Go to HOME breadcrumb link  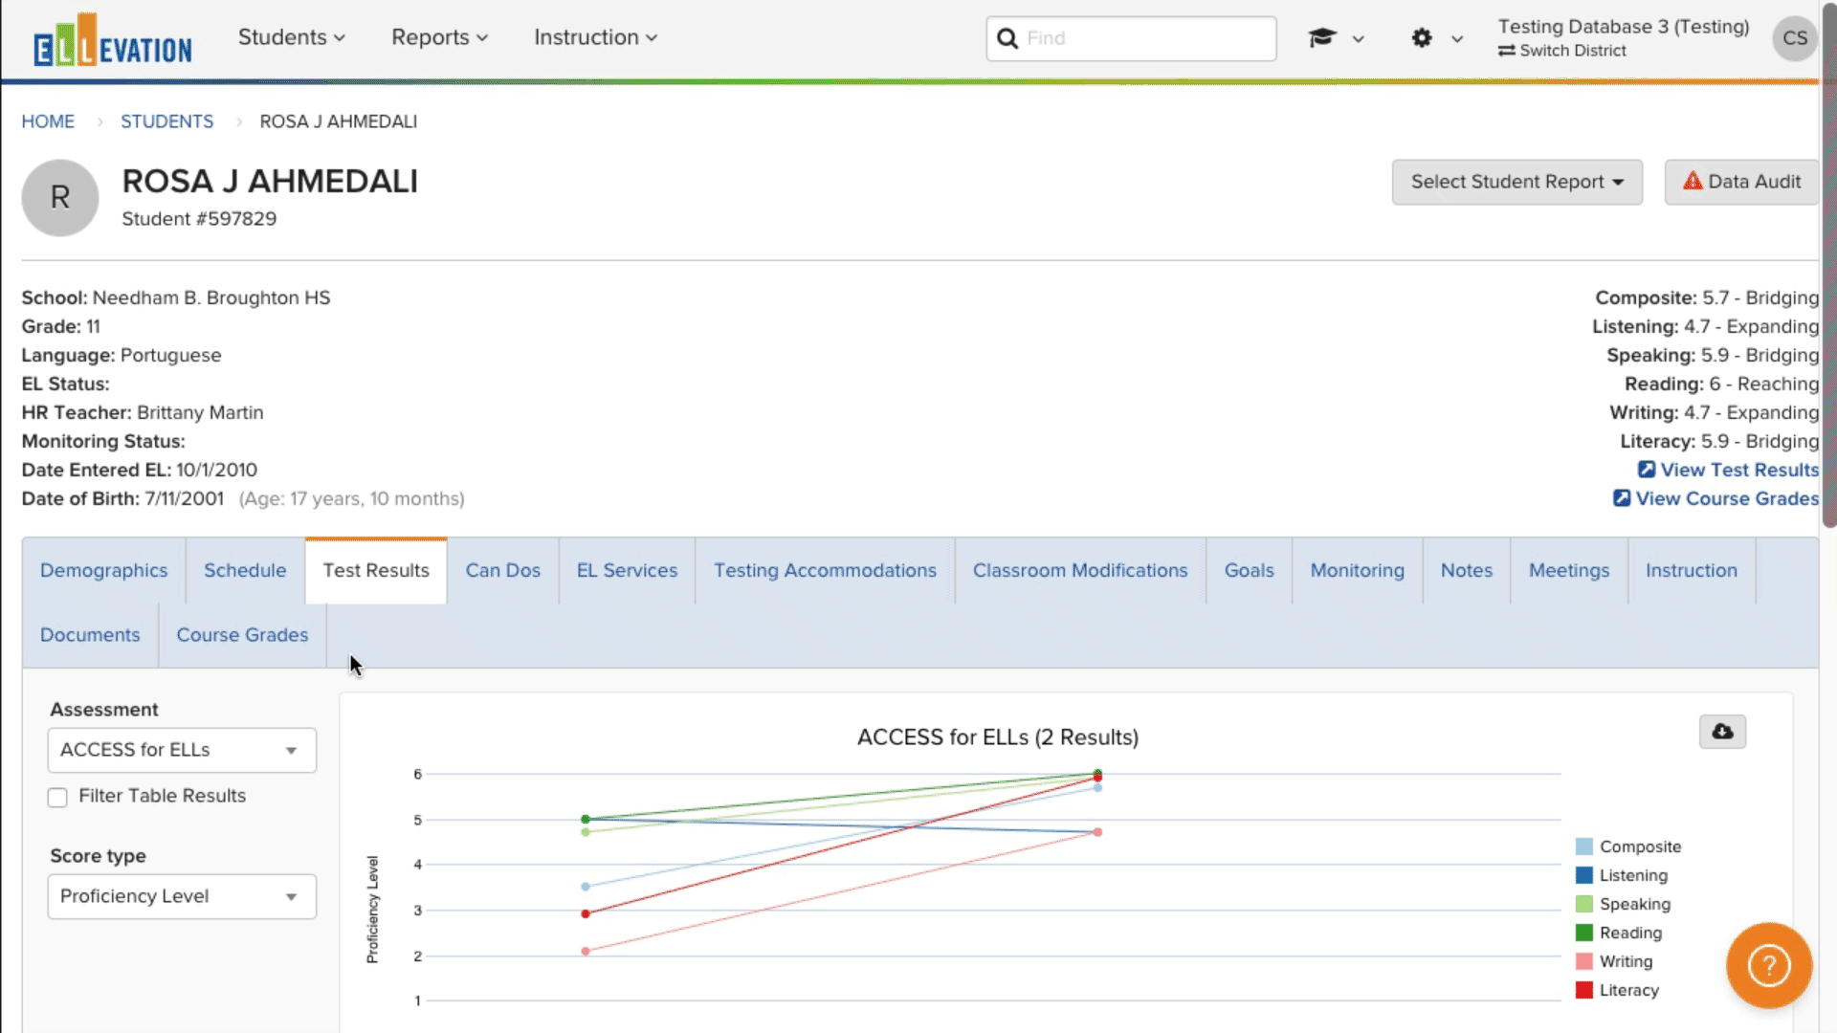coord(48,121)
